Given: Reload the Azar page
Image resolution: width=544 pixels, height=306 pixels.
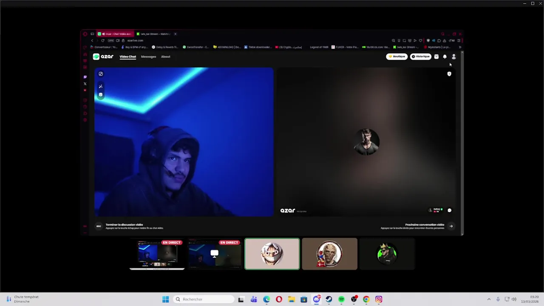Looking at the screenshot, I should (x=102, y=40).
